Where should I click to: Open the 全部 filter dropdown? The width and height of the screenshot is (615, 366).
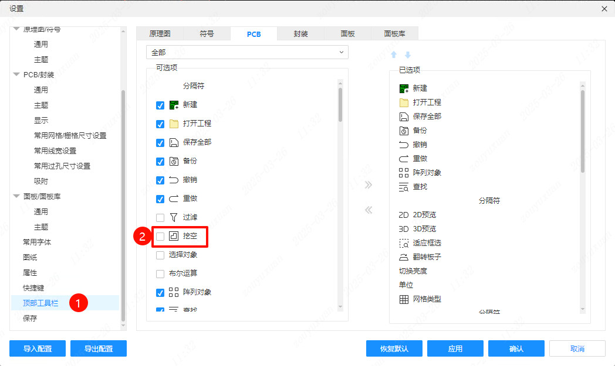coord(246,52)
